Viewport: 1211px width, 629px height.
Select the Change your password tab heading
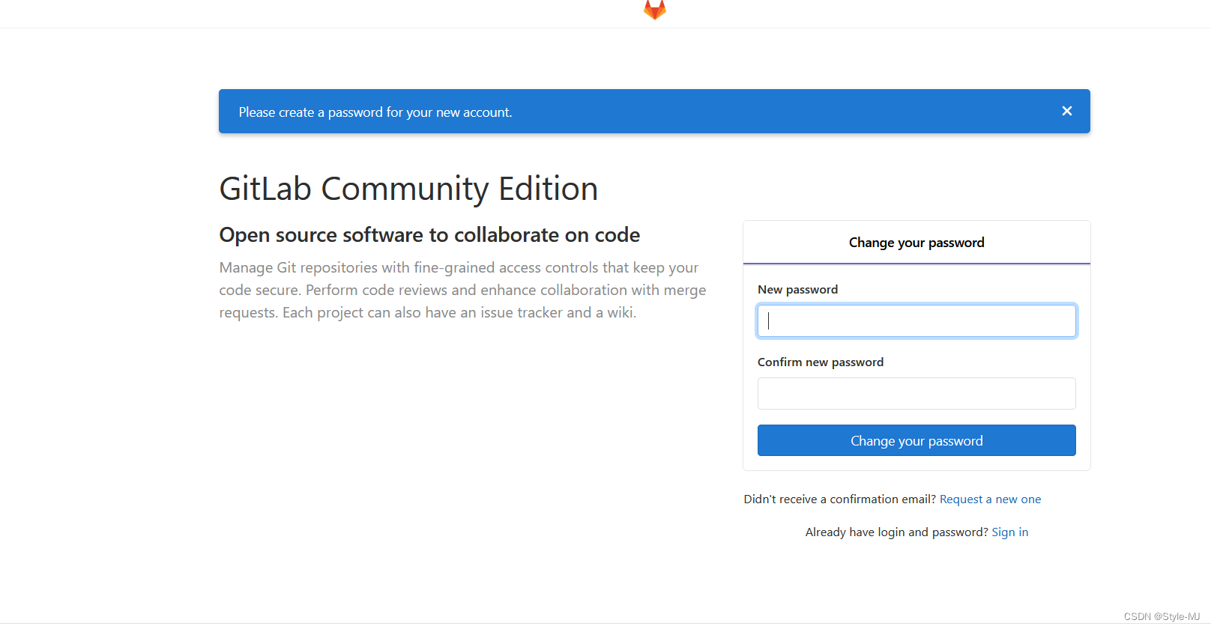coord(916,243)
